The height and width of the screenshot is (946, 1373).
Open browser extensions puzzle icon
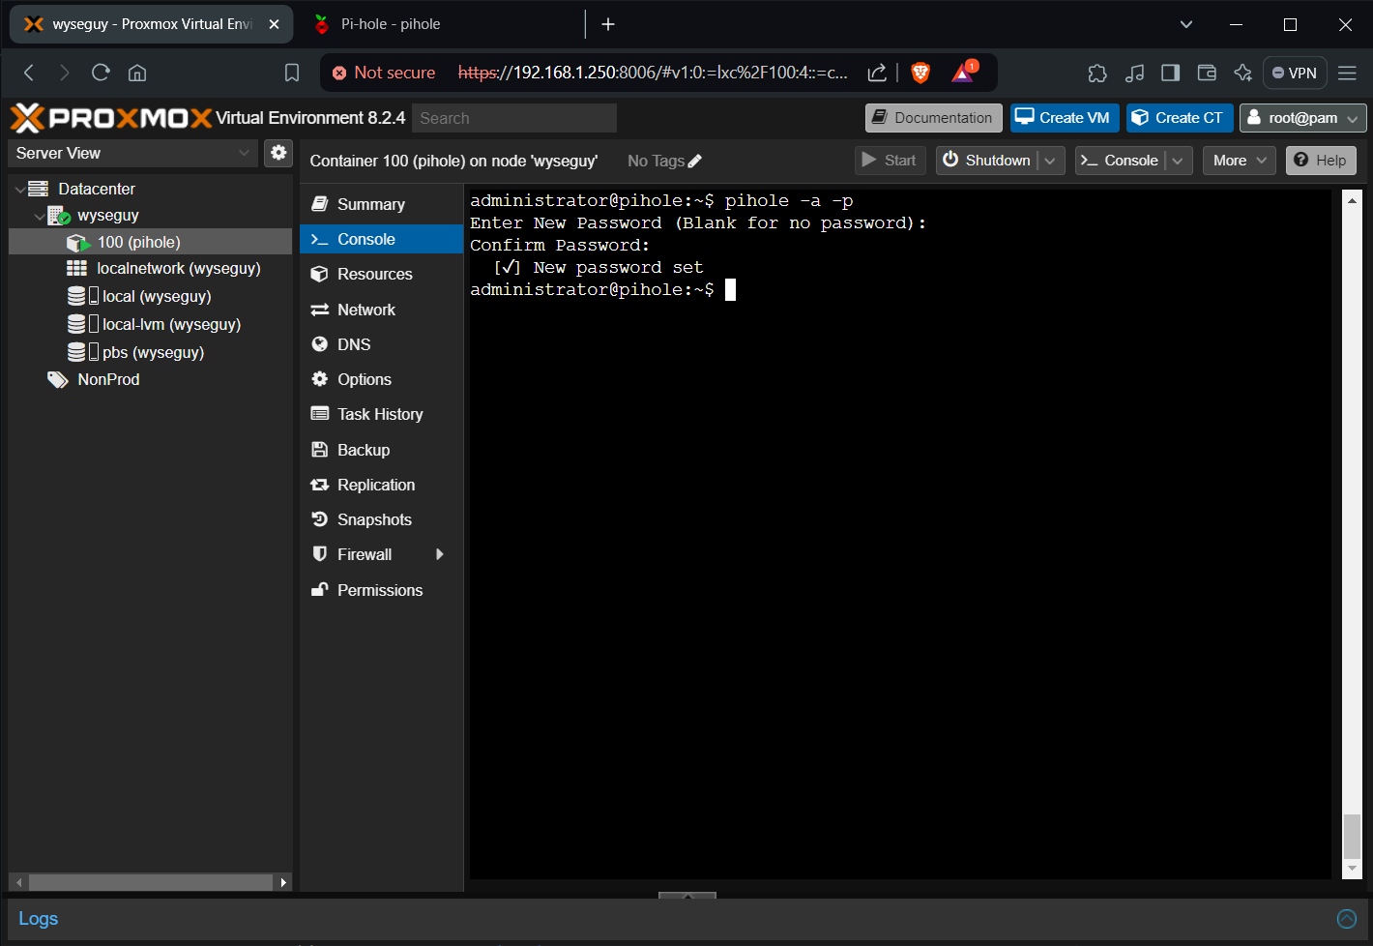[x=1097, y=73]
